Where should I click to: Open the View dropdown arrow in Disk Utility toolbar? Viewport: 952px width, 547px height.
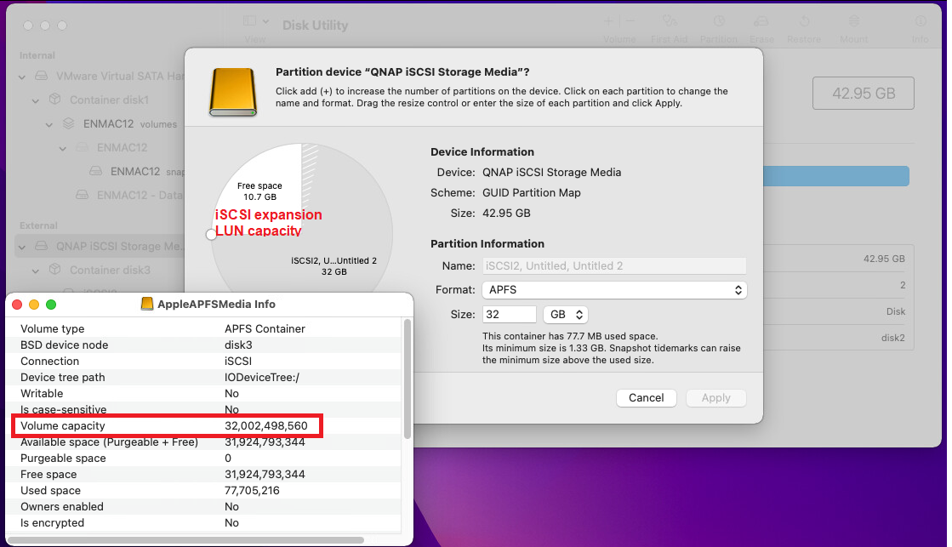(266, 21)
